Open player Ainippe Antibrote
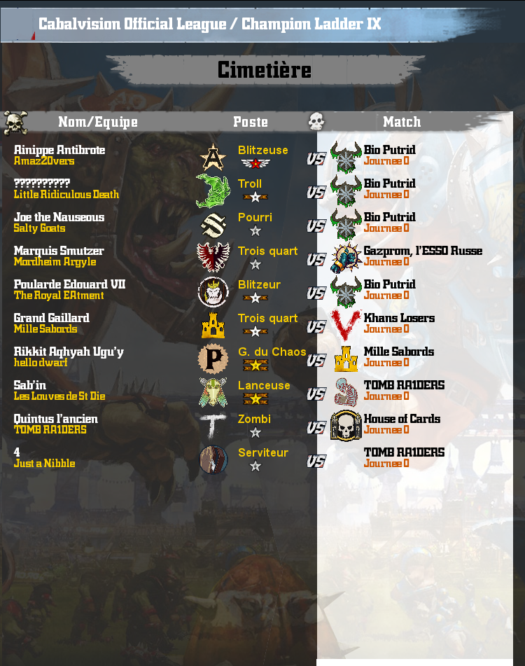The image size is (525, 666). tap(59, 149)
